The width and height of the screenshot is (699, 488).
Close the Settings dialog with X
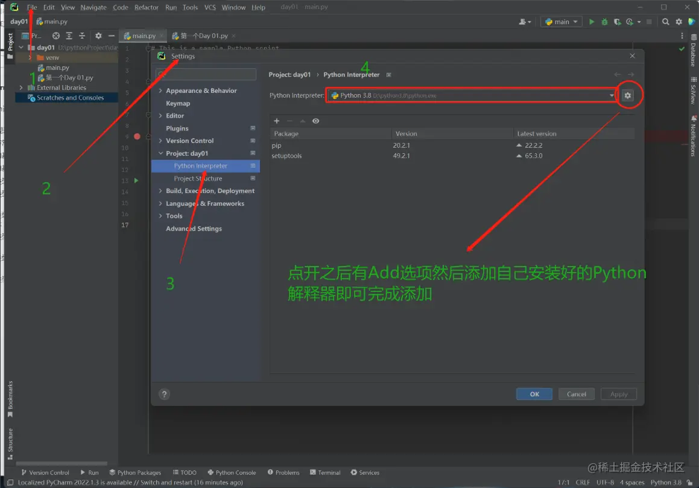tap(632, 55)
